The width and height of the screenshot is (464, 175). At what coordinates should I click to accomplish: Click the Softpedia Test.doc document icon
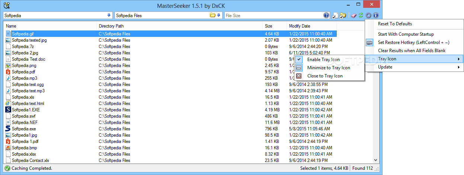[8, 59]
